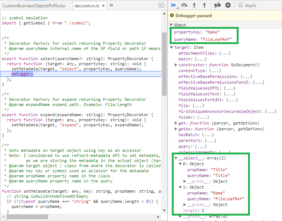Viewport: 282px width, 221px height.
Task: Step out of current function
Action: coord(204,5)
